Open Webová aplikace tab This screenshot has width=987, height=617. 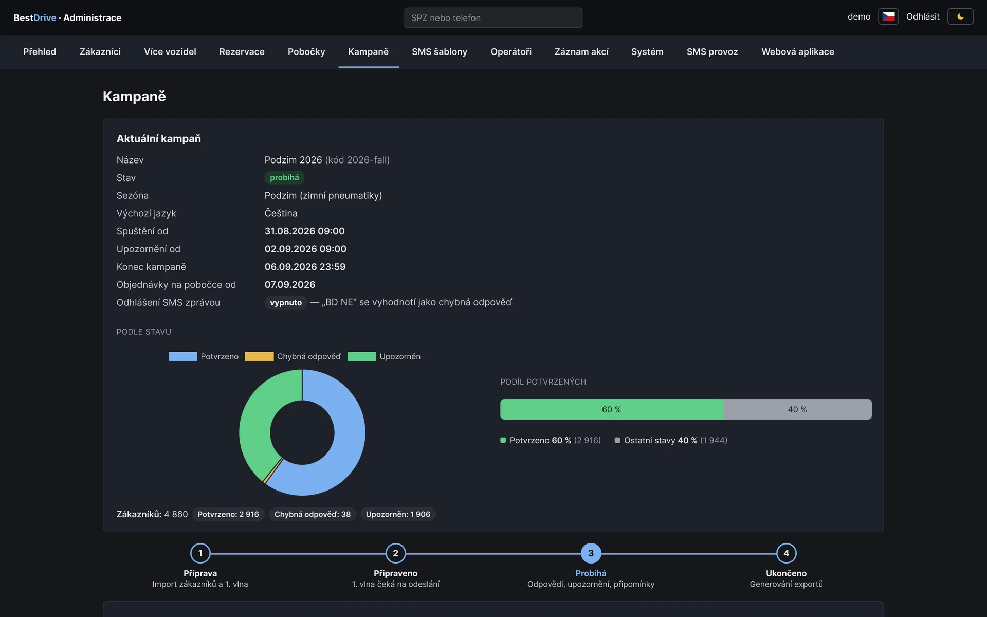[x=797, y=52]
